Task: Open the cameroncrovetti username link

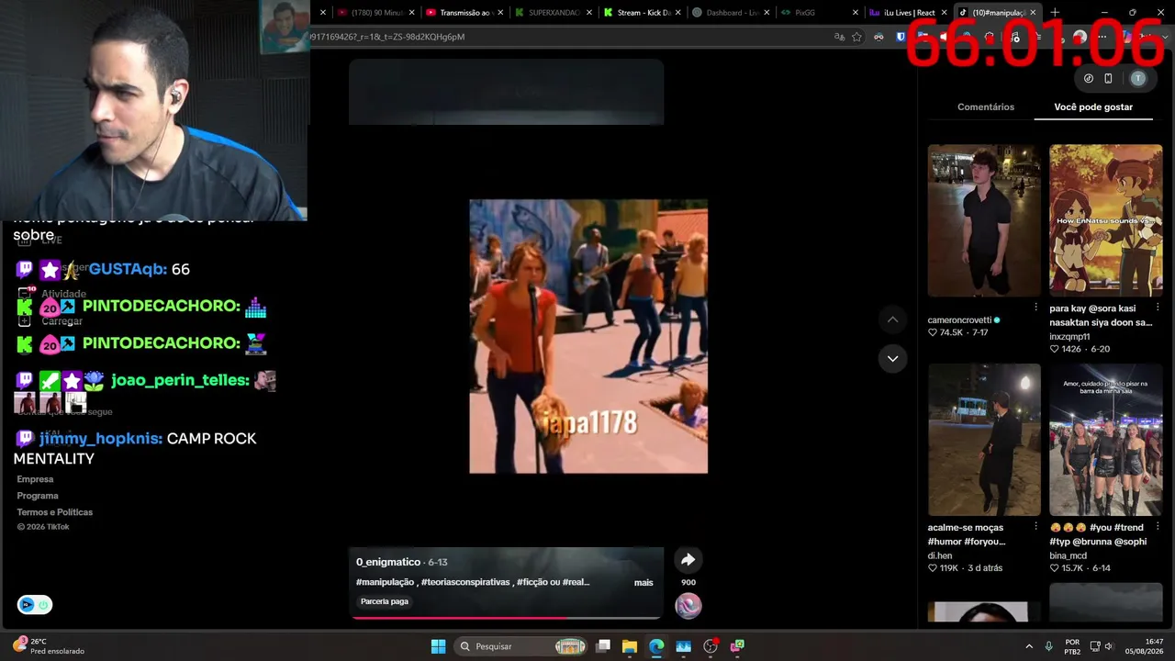Action: tap(959, 320)
